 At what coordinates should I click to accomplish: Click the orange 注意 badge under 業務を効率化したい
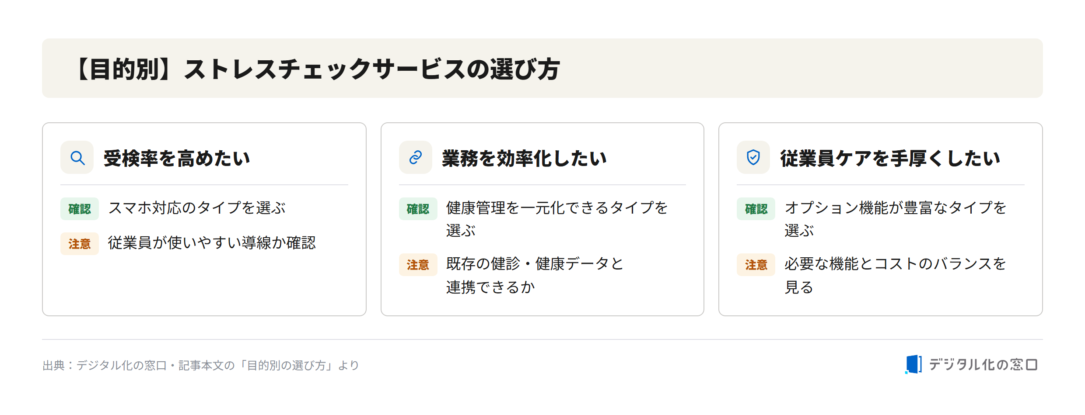418,265
